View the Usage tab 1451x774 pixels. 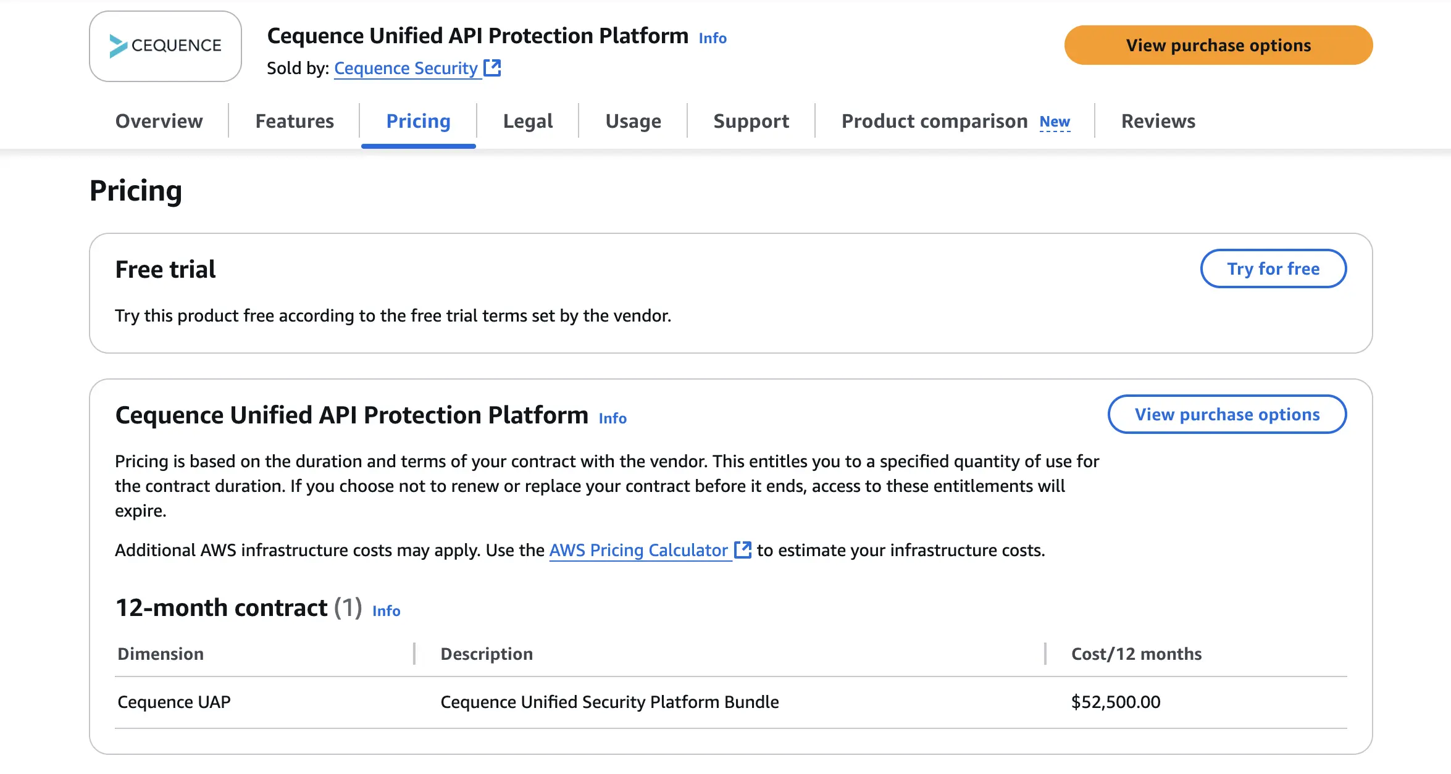pos(632,121)
